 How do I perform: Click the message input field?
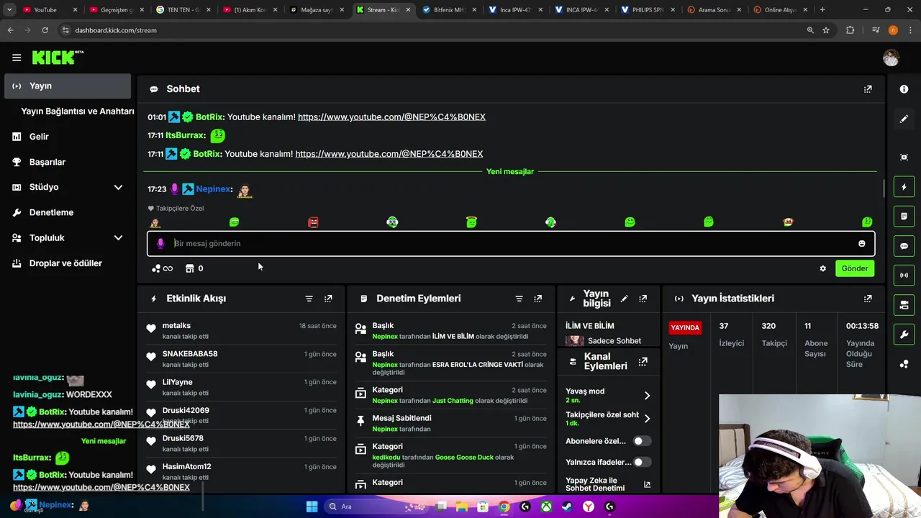coord(511,243)
